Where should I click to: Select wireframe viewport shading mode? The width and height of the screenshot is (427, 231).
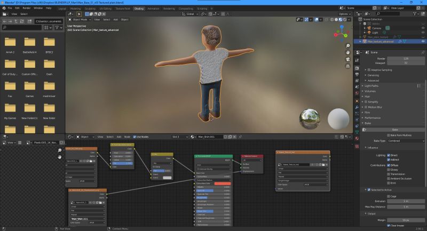(x=332, y=20)
